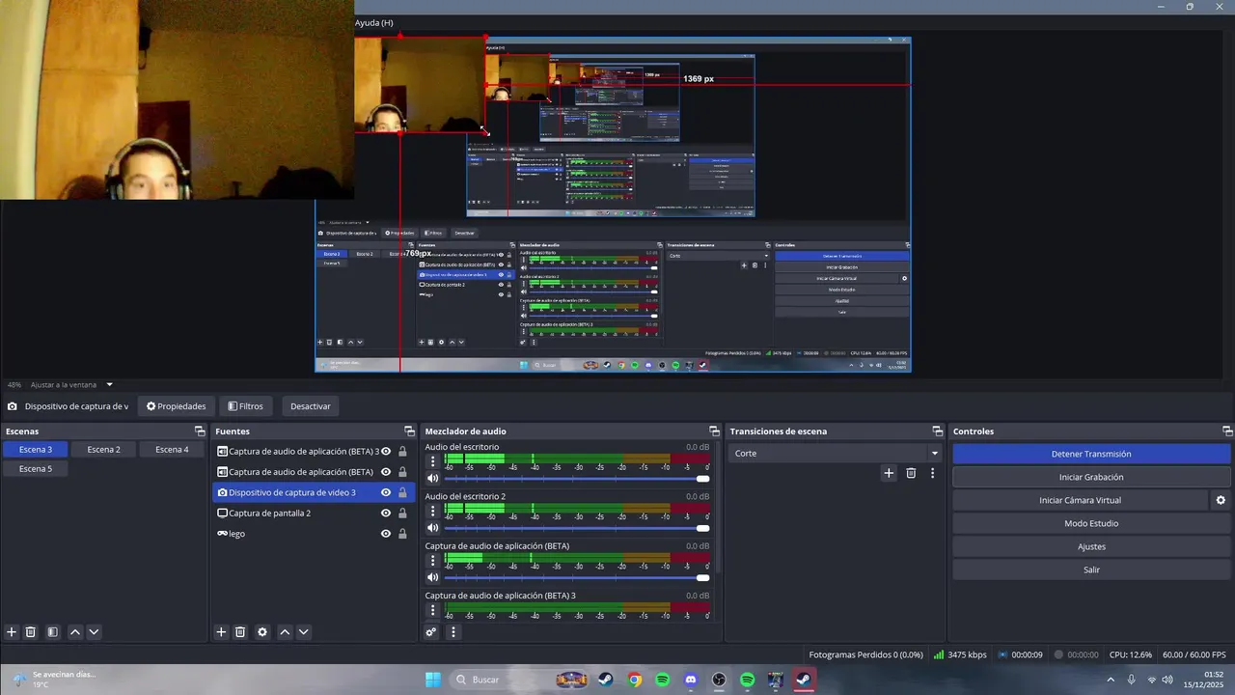Click the Buscar search box in taskbar

click(x=499, y=680)
